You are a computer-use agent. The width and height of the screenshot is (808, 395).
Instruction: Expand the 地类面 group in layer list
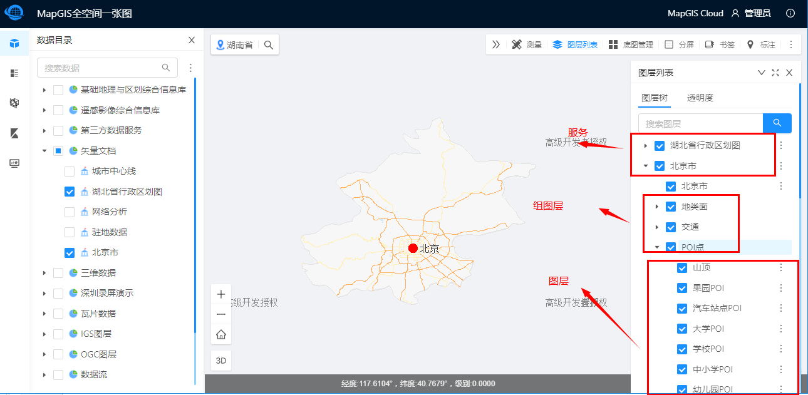coord(657,207)
